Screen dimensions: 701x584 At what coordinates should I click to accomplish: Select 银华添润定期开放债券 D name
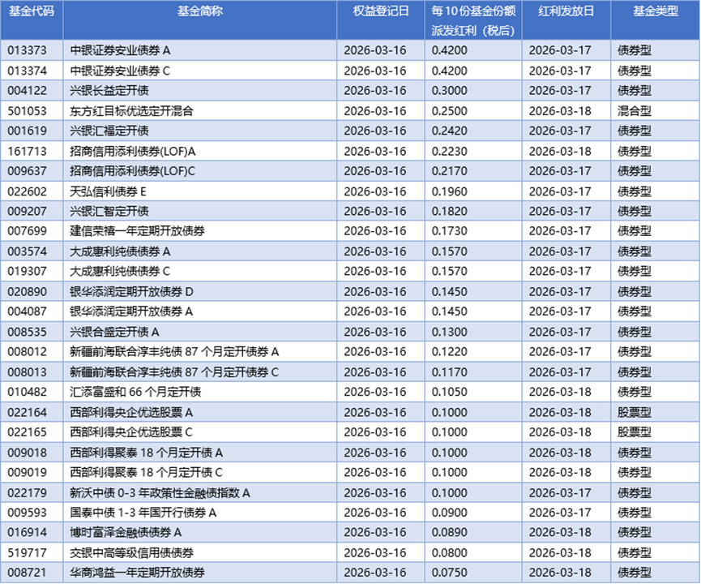131,292
